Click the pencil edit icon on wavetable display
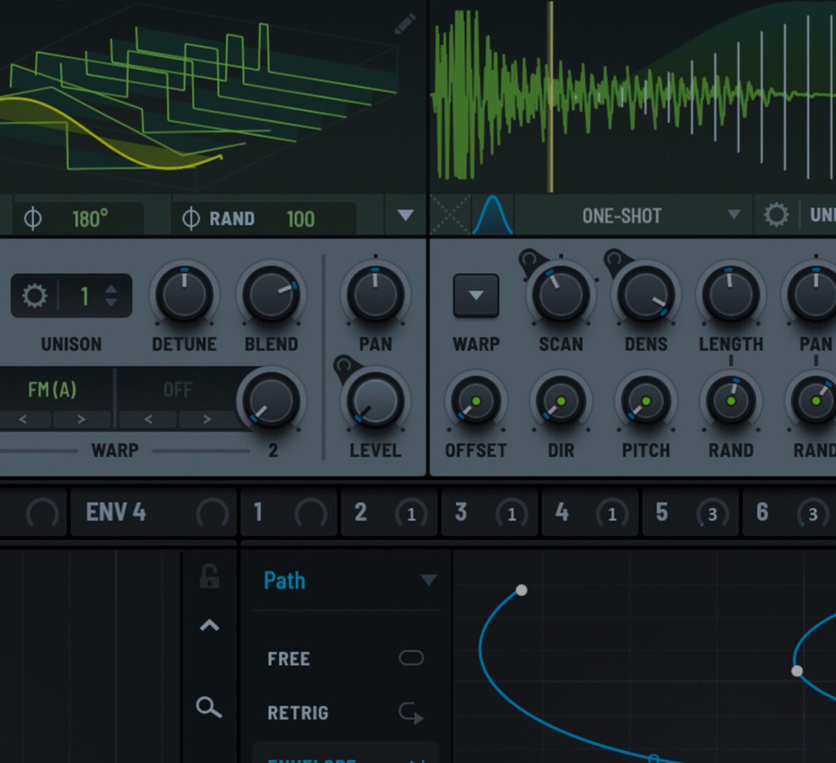 click(x=404, y=25)
